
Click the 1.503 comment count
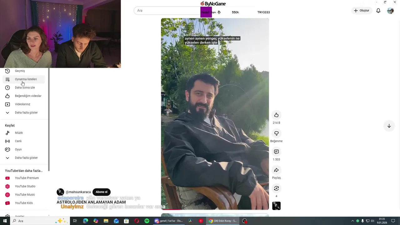(x=276, y=159)
